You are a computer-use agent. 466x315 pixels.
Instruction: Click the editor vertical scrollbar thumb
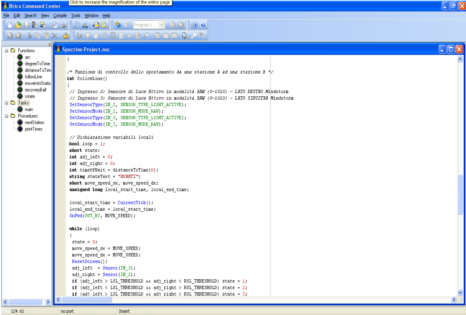[x=460, y=195]
